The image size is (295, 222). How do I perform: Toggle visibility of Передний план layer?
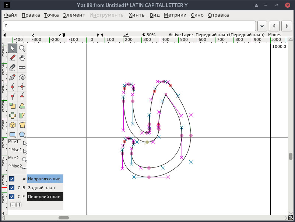tap(12, 197)
